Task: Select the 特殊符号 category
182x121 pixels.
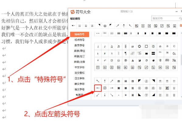Action: [79, 34]
